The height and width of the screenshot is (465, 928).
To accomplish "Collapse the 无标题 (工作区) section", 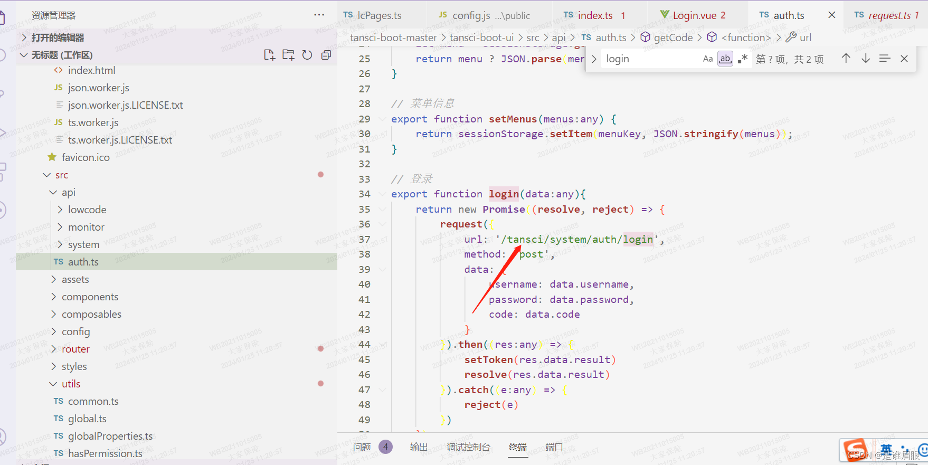I will click(x=62, y=55).
